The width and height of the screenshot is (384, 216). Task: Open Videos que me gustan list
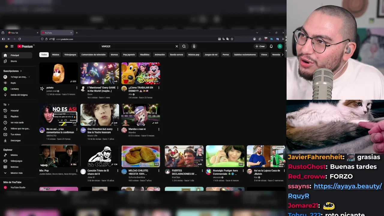point(17,128)
